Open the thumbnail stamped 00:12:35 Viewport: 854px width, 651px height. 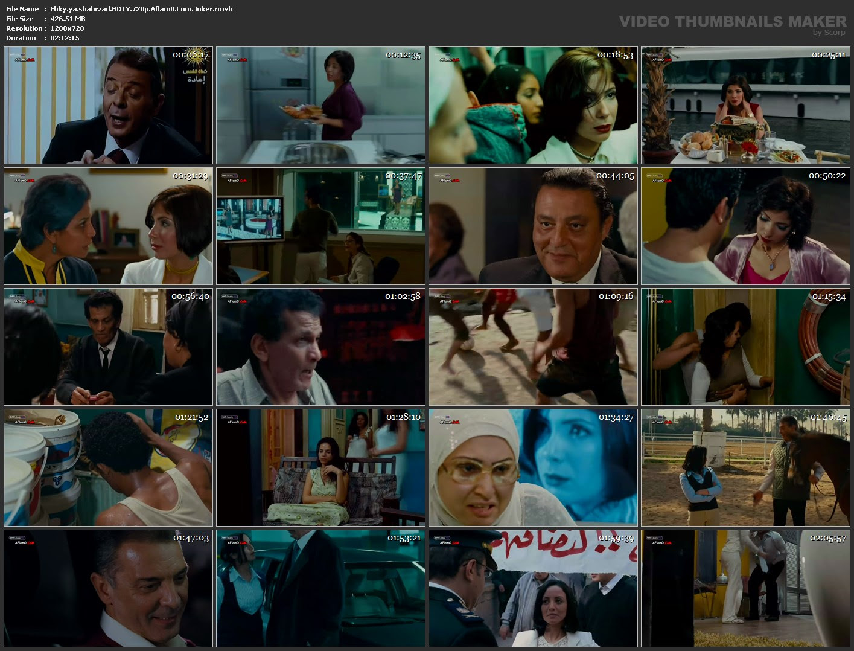click(321, 106)
